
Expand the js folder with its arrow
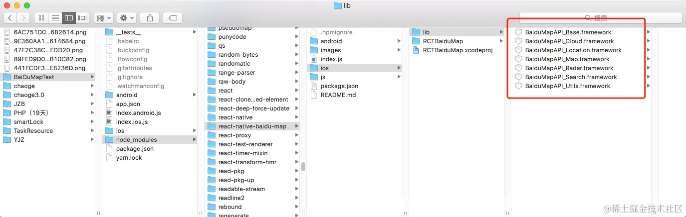(399, 77)
